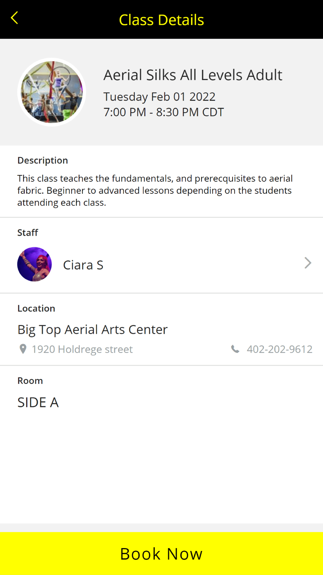Open 1920 Holdrege street address

point(82,349)
